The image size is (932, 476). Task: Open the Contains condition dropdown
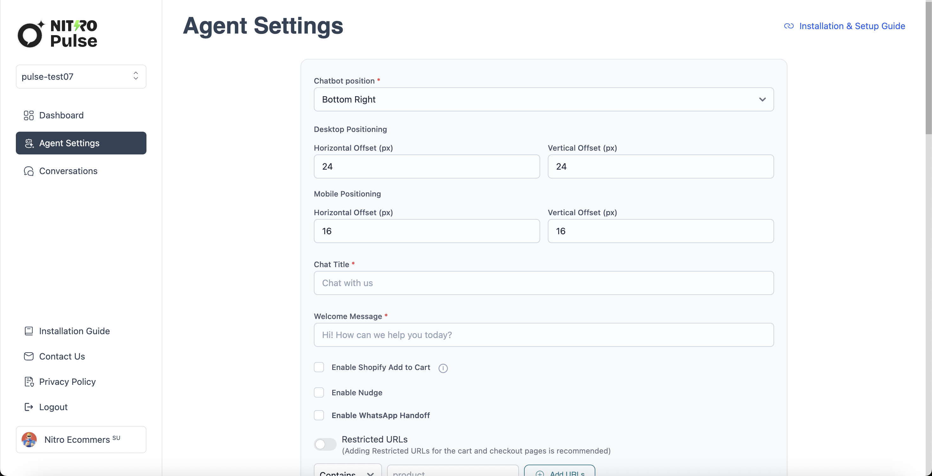point(347,471)
